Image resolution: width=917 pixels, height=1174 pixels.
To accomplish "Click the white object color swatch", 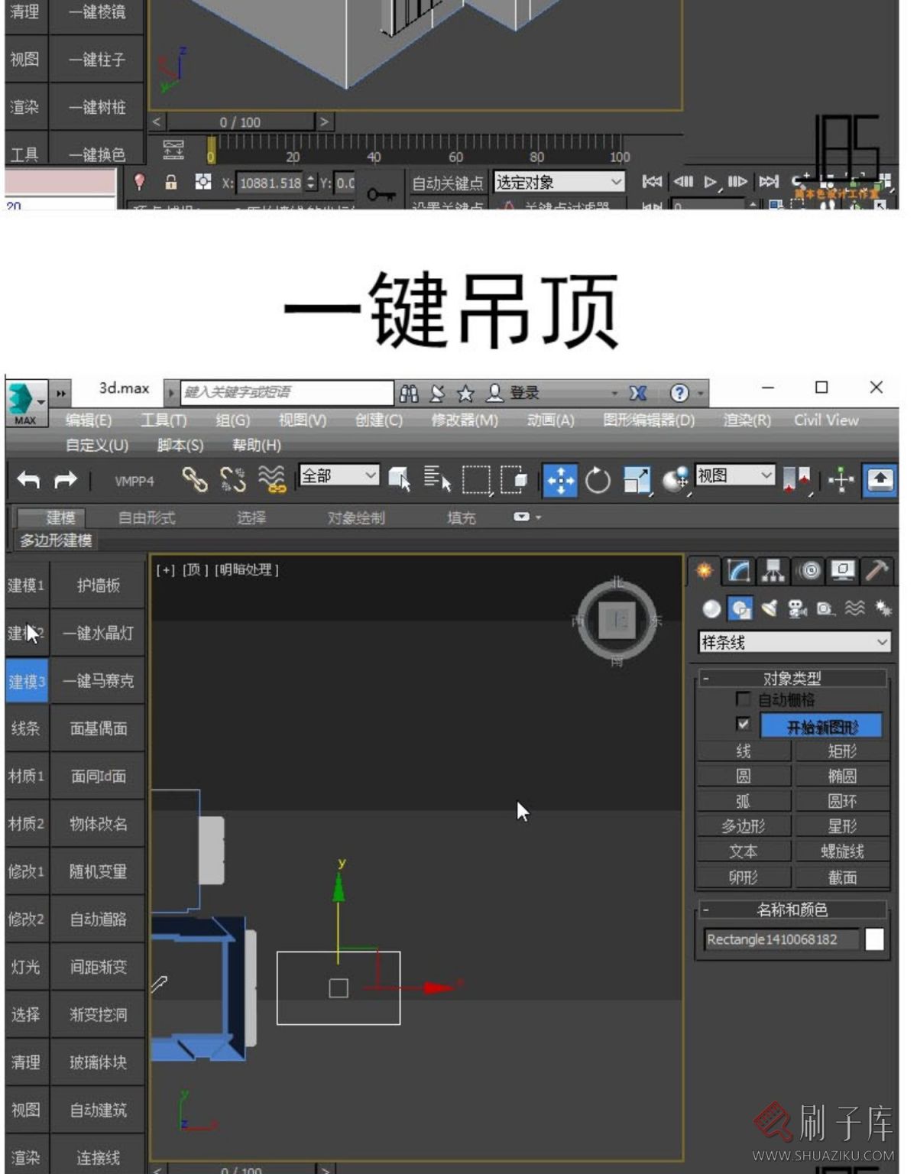I will click(x=874, y=939).
